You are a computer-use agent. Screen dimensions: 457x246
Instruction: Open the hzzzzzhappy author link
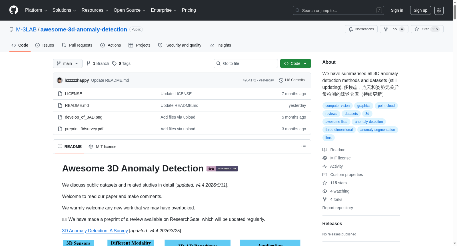(77, 80)
